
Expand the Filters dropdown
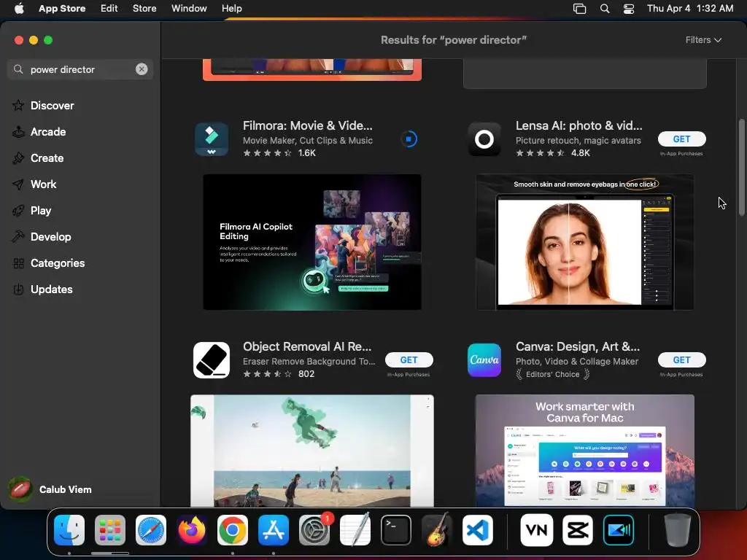703,40
